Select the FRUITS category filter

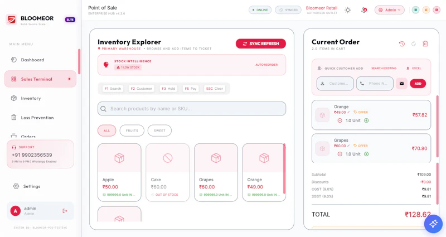pyautogui.click(x=132, y=130)
